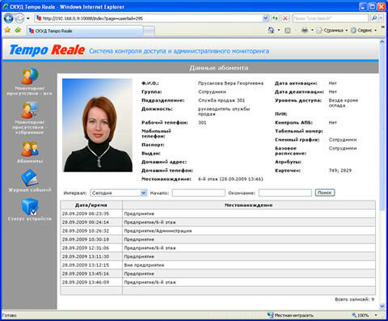
Task: Click the vertical scrollbar down arrow
Action: [x=382, y=306]
